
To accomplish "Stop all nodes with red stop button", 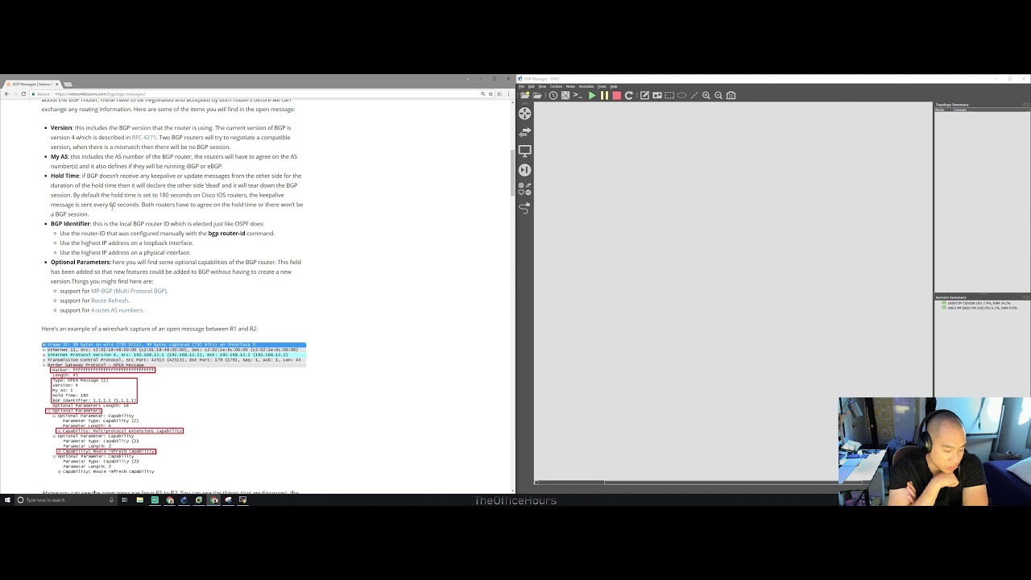I will tap(617, 95).
